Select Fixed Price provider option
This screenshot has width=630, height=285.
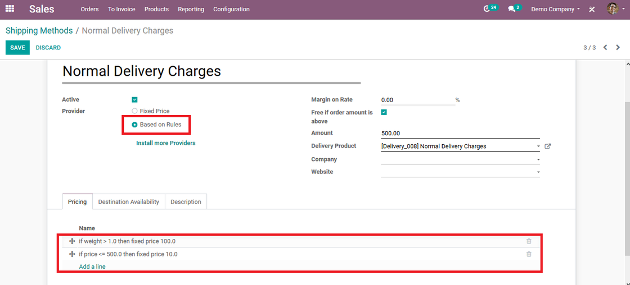134,111
